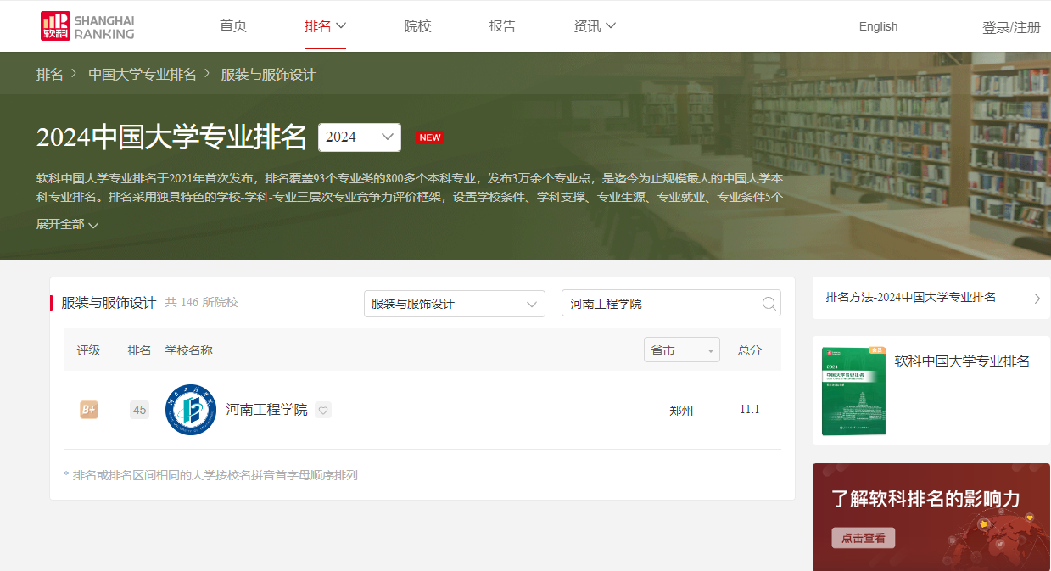The height and width of the screenshot is (571, 1051).
Task: Click 登录/注册 to sign in
Action: pos(1010,27)
